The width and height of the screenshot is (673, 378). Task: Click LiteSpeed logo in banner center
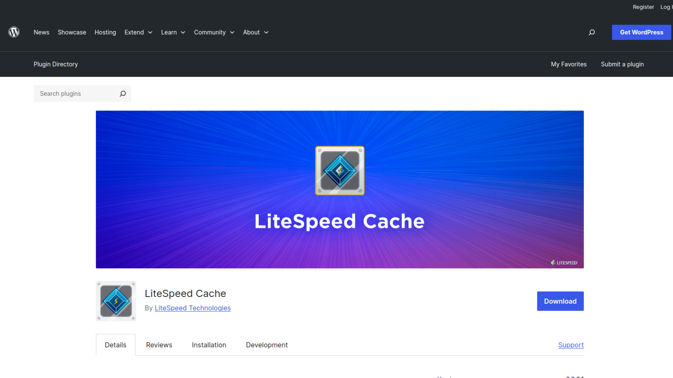point(340,170)
